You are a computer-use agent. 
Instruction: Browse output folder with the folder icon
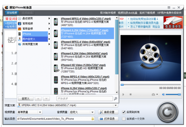[x=93, y=119]
